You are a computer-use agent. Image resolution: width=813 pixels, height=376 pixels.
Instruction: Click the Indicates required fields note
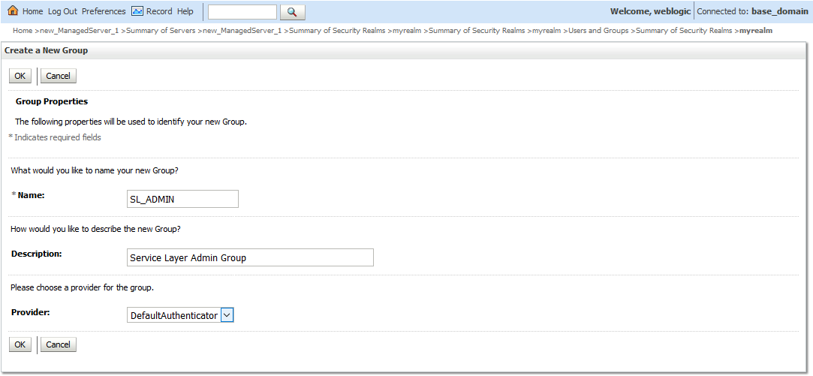coord(55,137)
